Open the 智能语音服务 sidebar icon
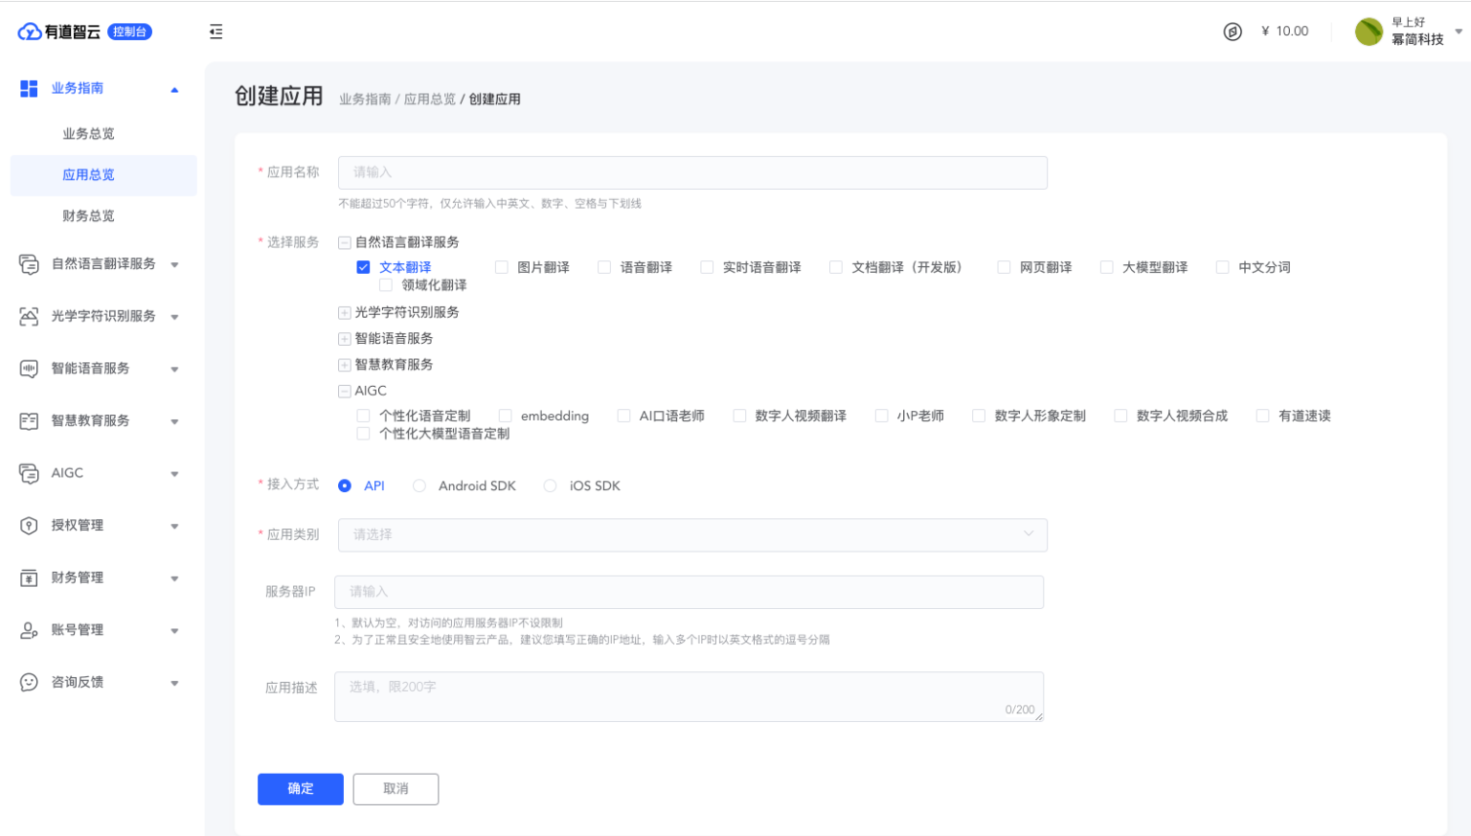Viewport: 1471px width, 836px height. point(28,368)
